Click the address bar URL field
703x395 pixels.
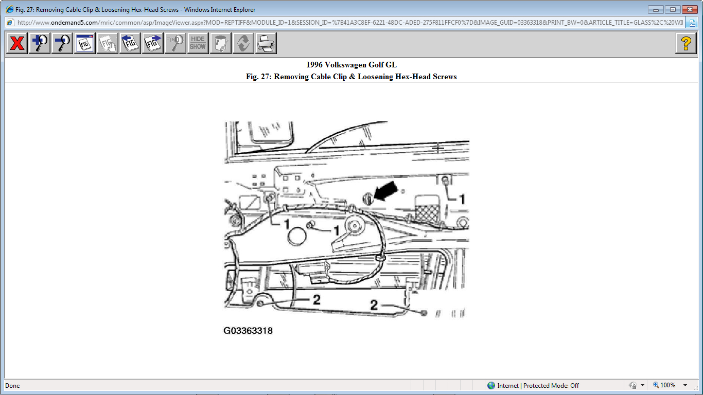[x=351, y=23]
